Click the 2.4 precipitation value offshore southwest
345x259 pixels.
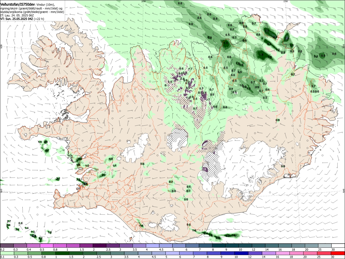[x=8, y=225]
